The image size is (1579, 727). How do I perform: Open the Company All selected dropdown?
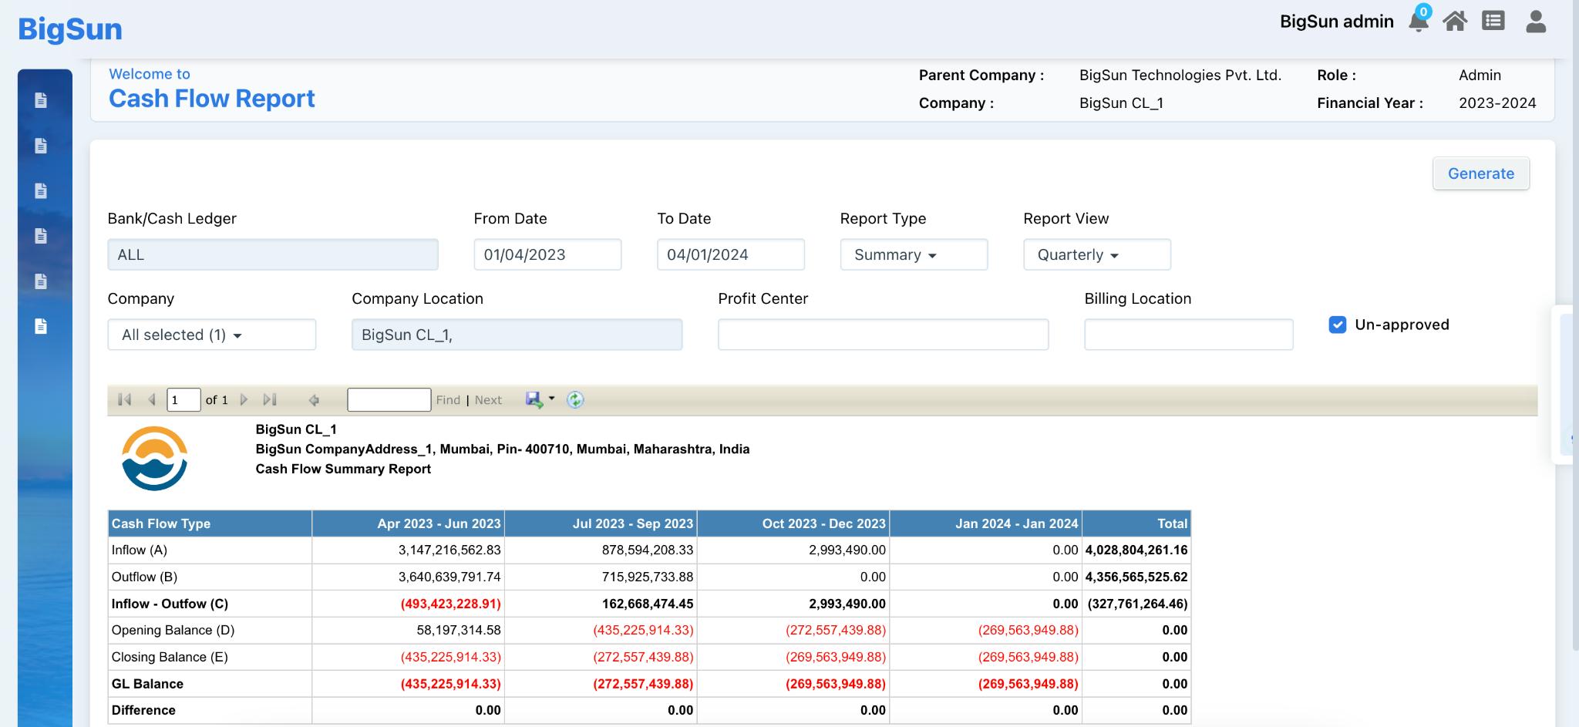click(x=211, y=335)
